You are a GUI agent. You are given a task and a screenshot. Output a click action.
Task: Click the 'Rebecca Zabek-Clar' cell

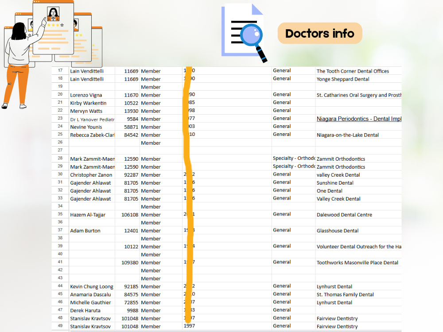point(92,135)
